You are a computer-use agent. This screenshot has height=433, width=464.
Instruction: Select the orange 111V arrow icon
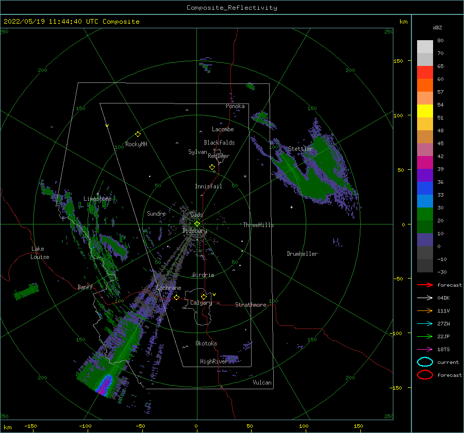[425, 310]
